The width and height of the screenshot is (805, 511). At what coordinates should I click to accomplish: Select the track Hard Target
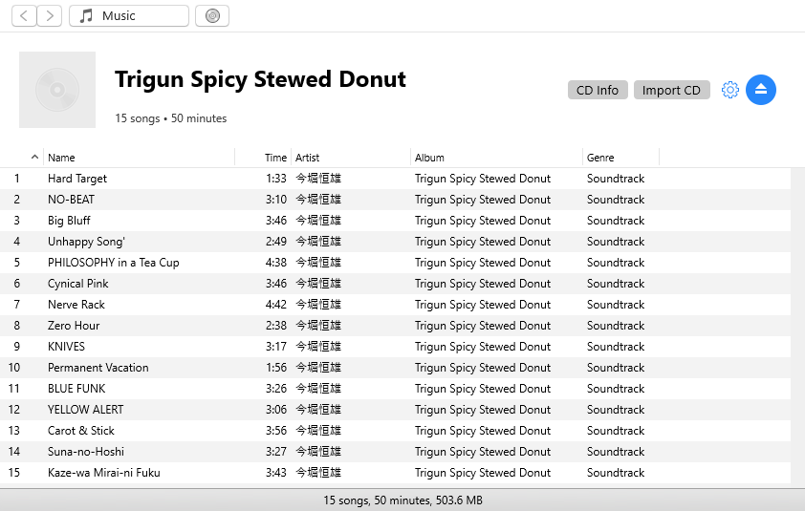pyautogui.click(x=77, y=179)
